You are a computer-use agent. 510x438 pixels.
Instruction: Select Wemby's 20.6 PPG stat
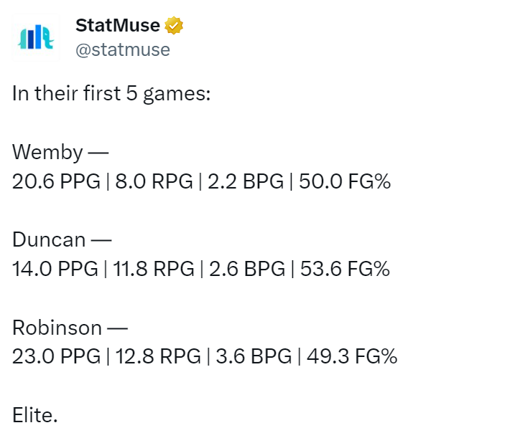pos(55,182)
